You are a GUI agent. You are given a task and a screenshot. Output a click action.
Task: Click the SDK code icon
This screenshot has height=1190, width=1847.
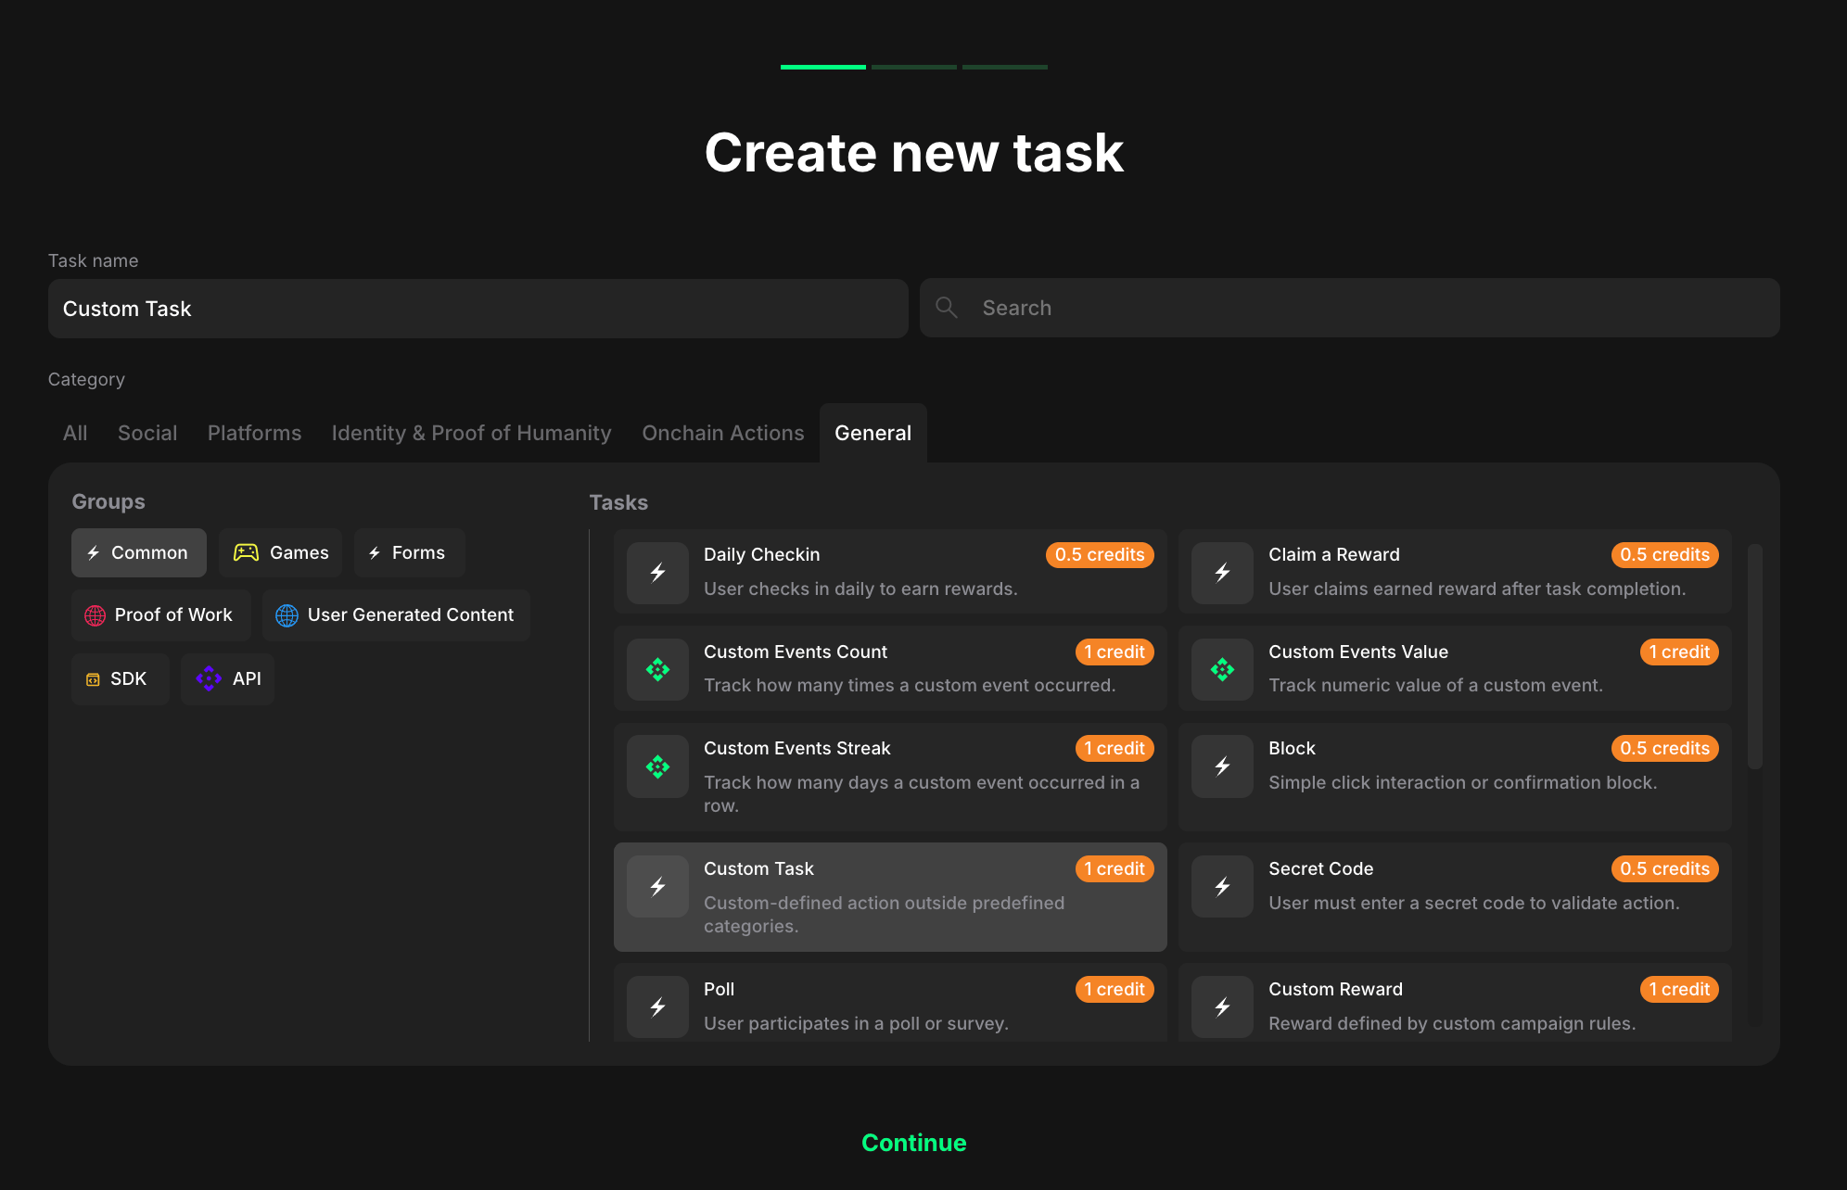(93, 679)
